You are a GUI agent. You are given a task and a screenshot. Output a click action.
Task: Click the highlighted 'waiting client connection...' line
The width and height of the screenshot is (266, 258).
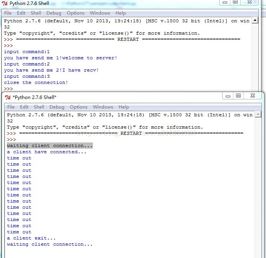pyautogui.click(x=50, y=146)
